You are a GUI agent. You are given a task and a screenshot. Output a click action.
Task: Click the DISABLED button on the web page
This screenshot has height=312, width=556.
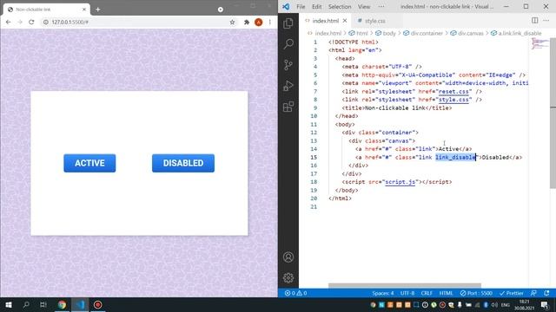point(183,163)
